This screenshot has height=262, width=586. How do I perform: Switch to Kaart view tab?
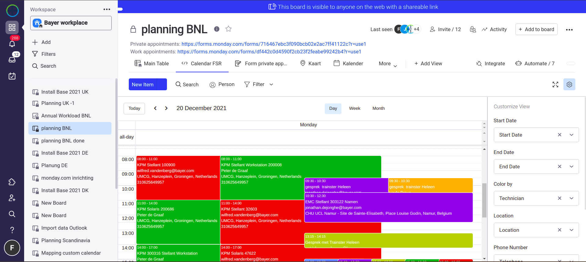point(310,63)
